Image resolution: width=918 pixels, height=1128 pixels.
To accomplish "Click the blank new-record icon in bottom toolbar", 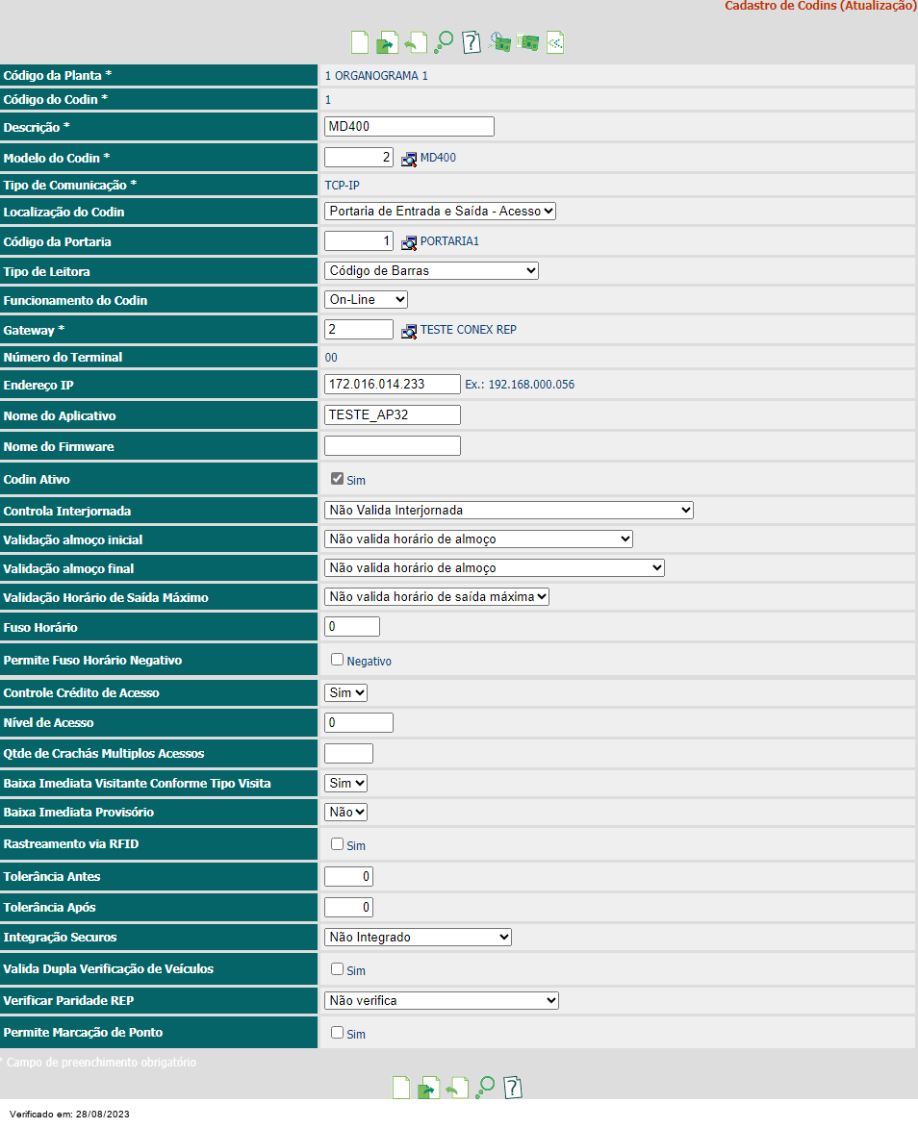I will click(401, 1088).
